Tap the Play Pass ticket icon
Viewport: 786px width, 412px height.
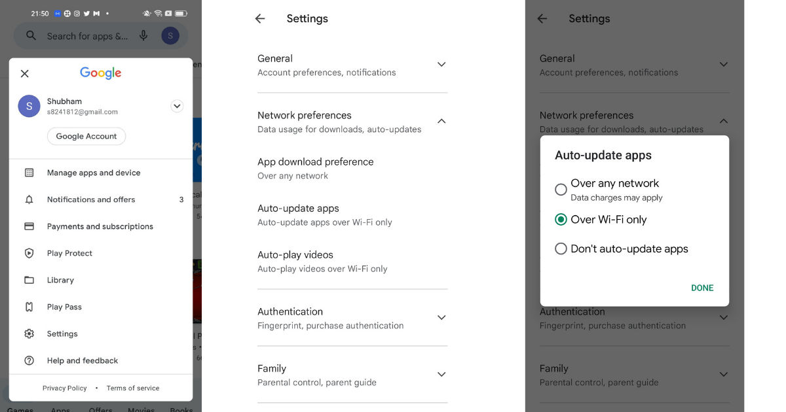tap(29, 307)
